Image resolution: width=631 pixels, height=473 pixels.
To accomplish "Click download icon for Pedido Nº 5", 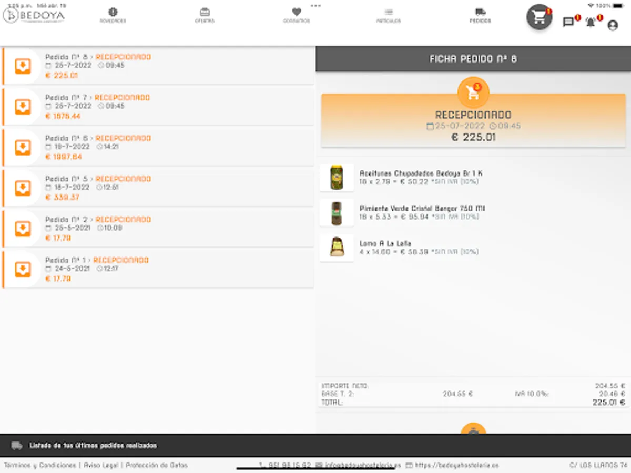I will coord(23,188).
